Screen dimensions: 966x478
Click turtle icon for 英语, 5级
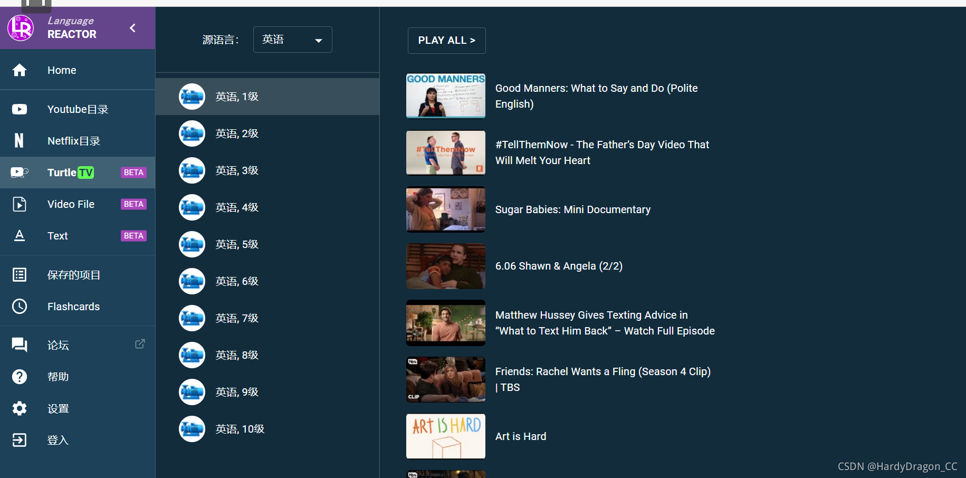click(192, 244)
